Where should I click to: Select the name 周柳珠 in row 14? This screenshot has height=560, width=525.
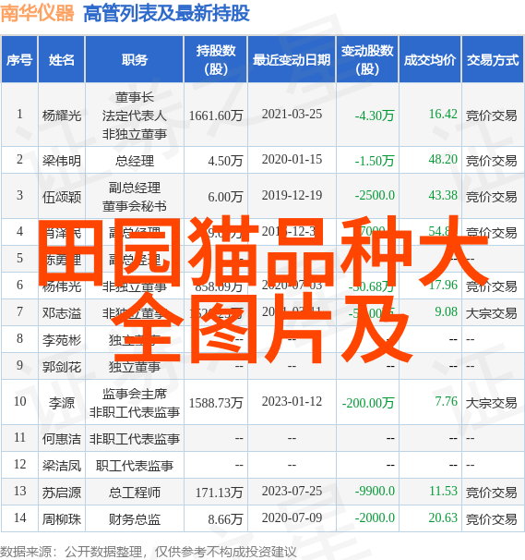point(62,519)
